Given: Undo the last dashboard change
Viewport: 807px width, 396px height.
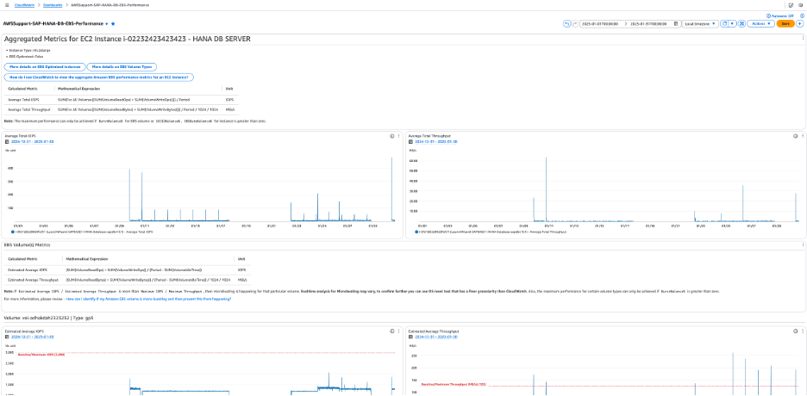Looking at the screenshot, I should tap(567, 23).
